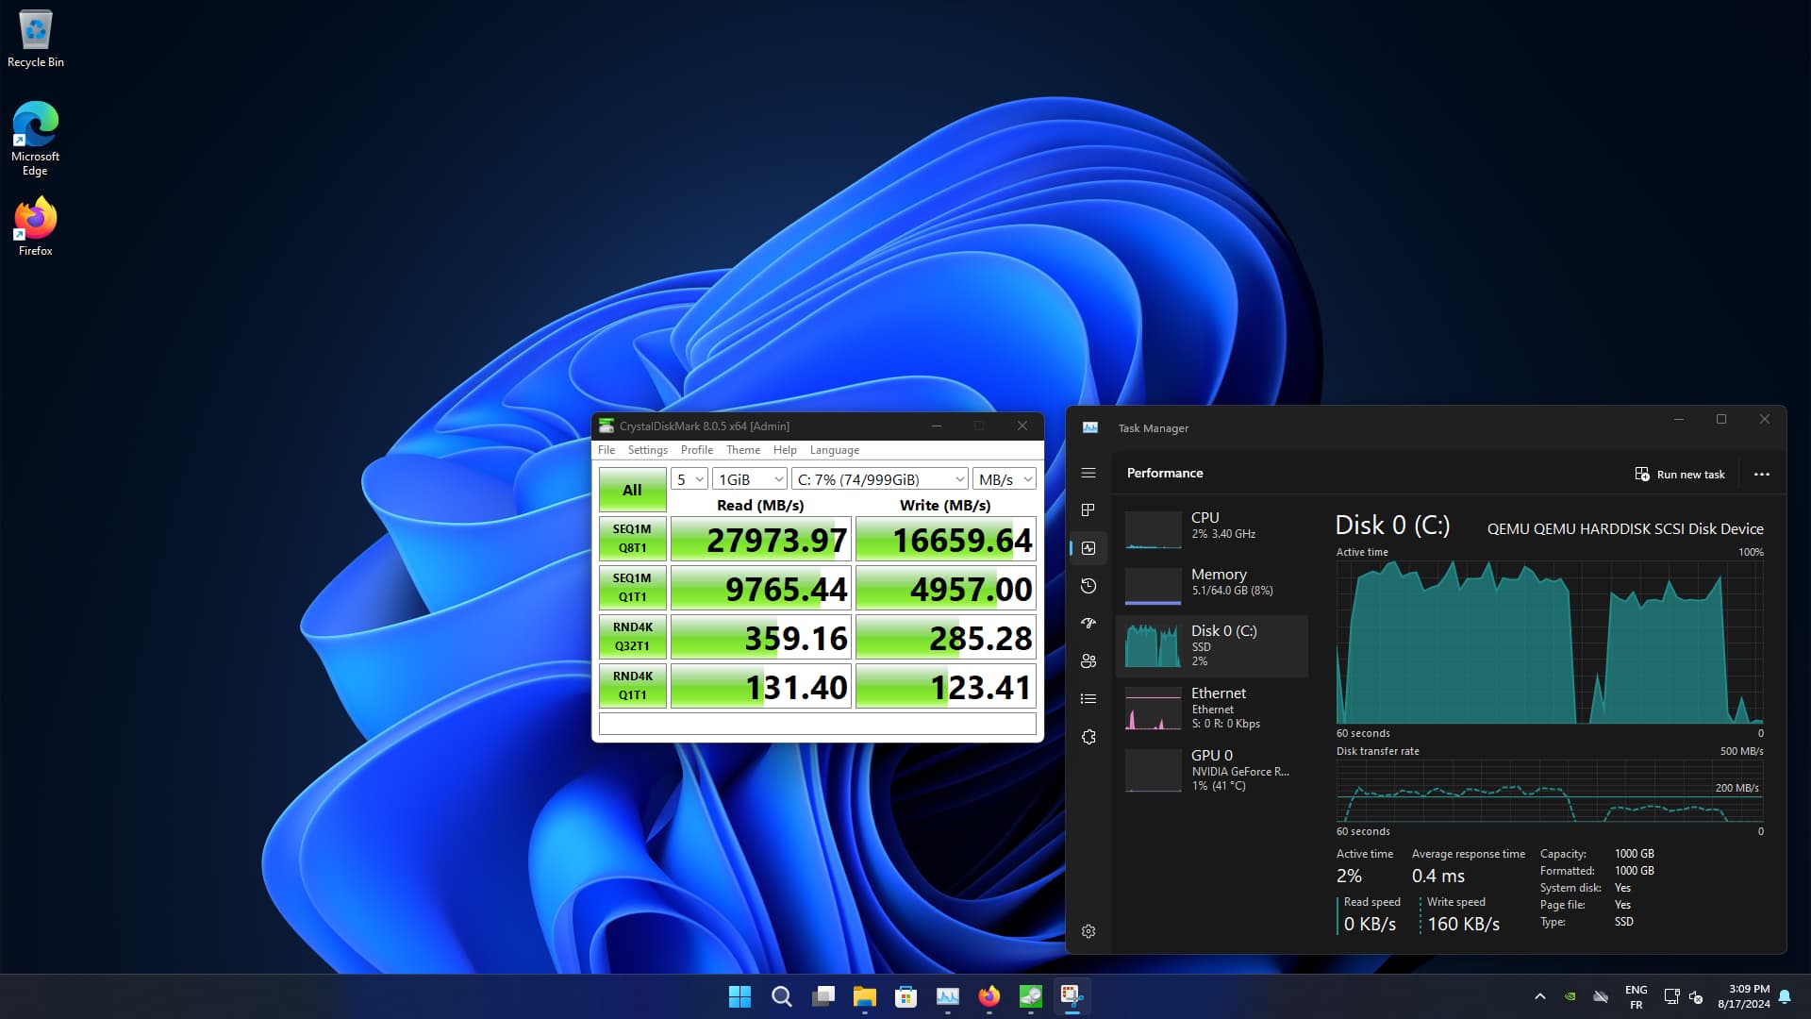
Task: Open the Details page in Task Manager
Action: (x=1088, y=699)
